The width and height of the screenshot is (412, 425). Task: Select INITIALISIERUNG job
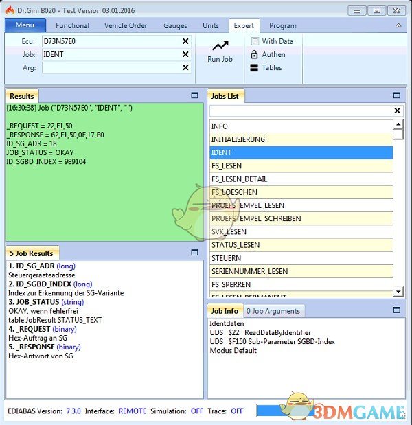[301, 139]
